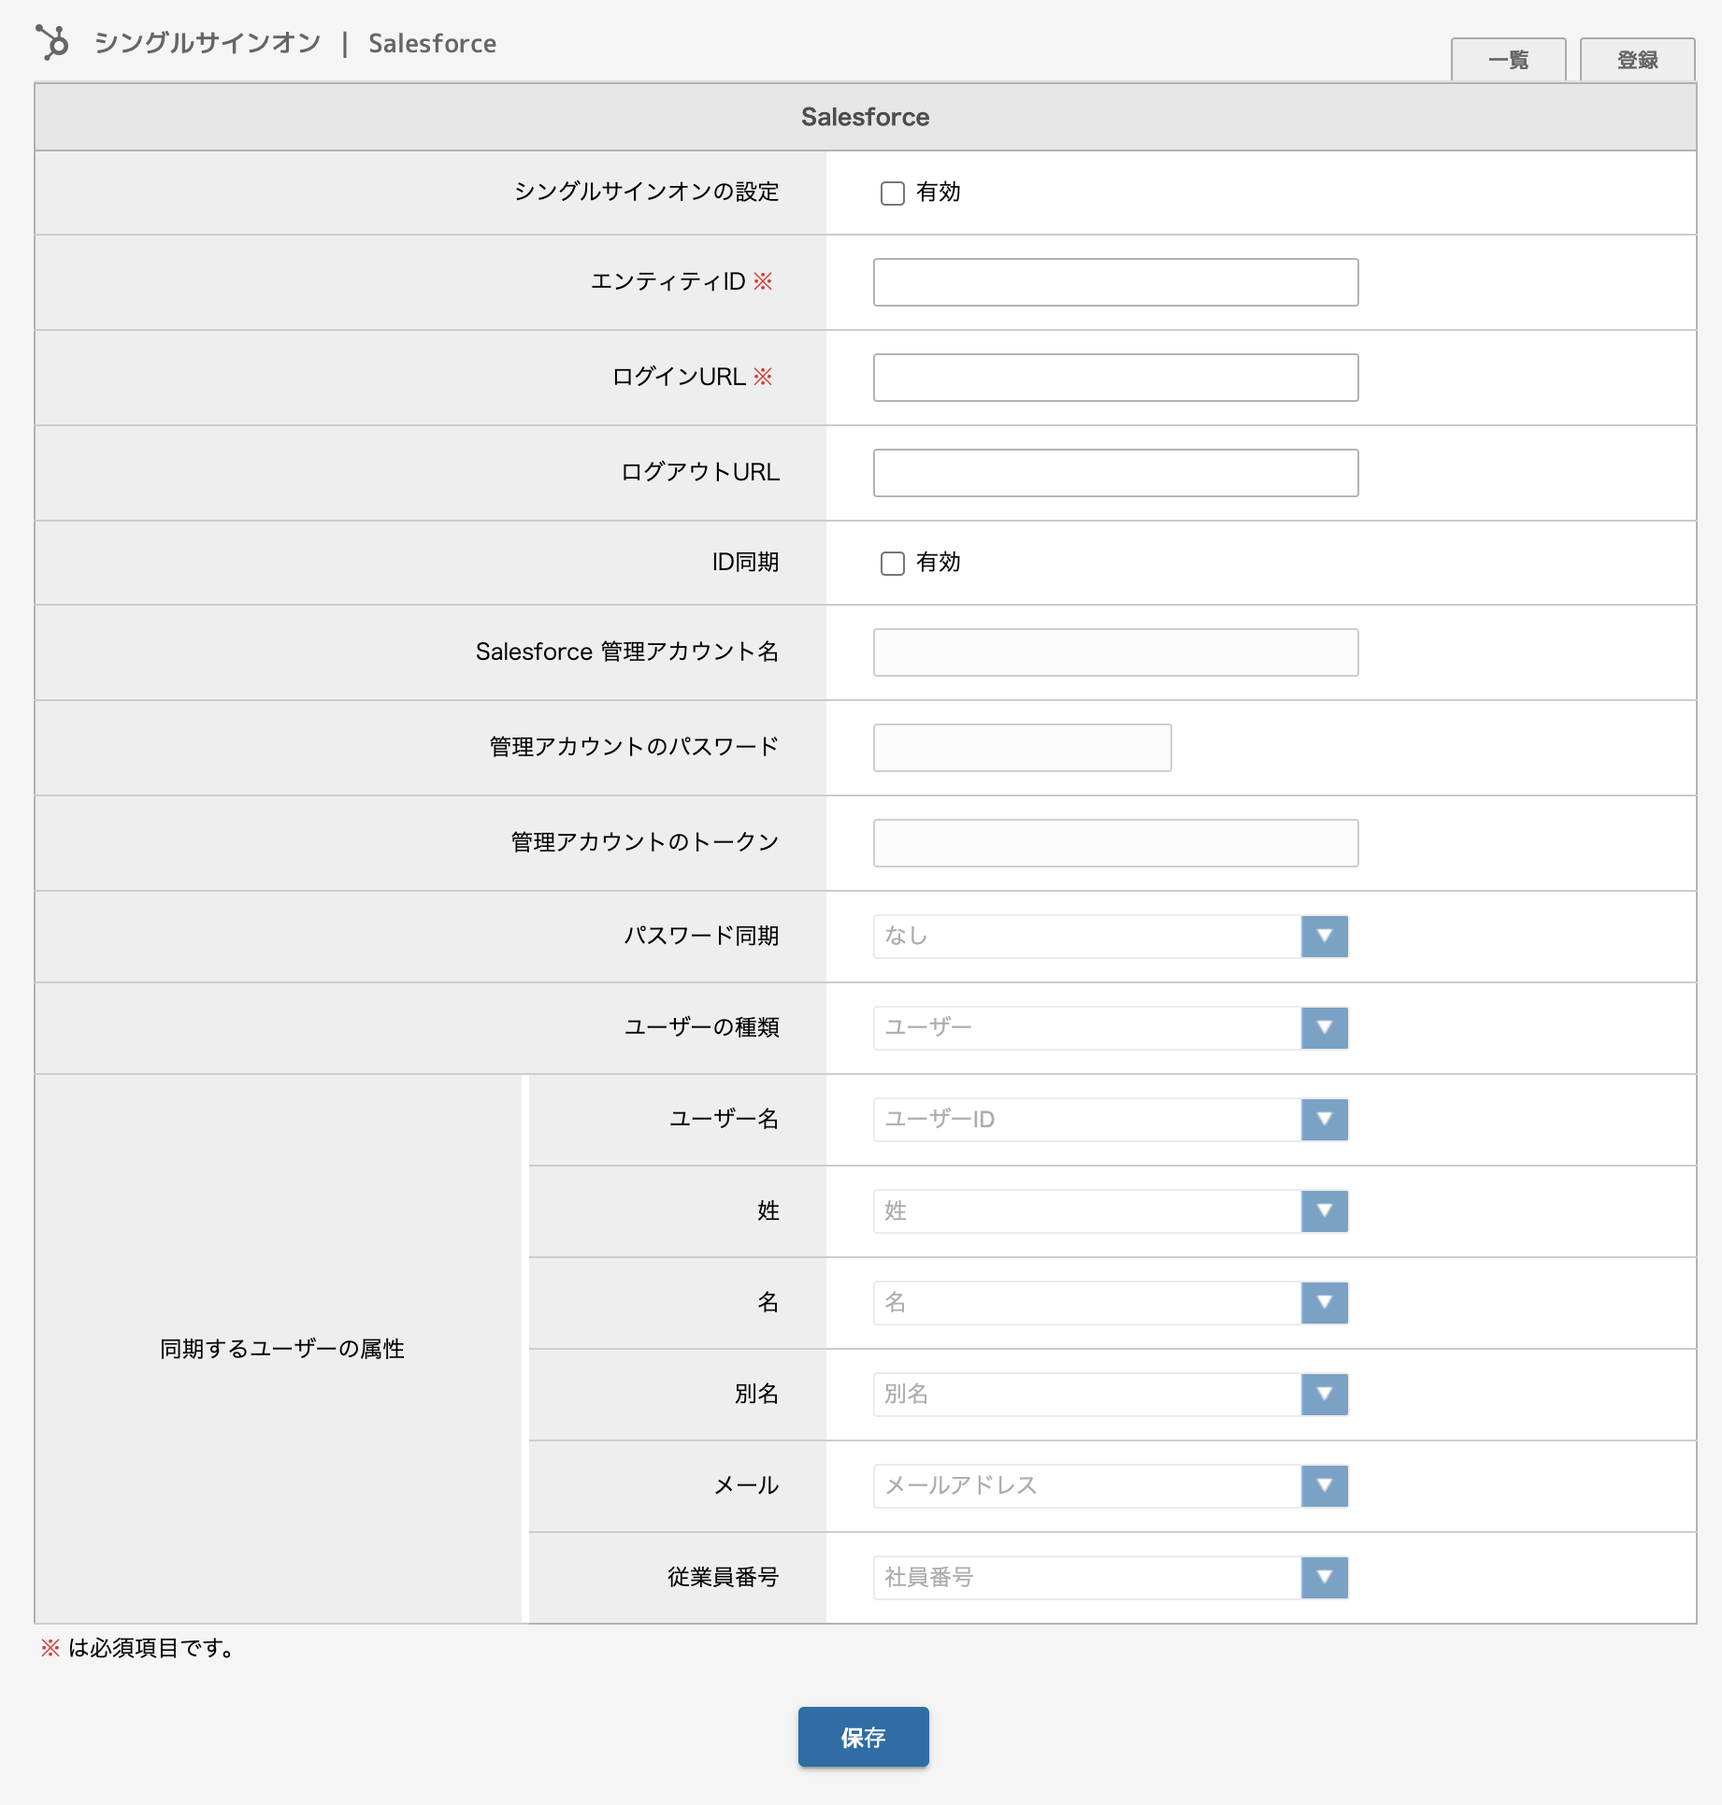The height and width of the screenshot is (1805, 1722).
Task: Open the ユーザーの種類 dropdown
Action: coord(1111,1027)
